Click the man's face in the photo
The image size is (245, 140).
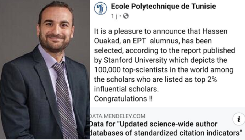55,29
